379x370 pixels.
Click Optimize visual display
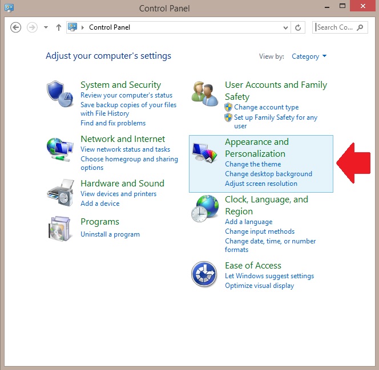(x=259, y=286)
